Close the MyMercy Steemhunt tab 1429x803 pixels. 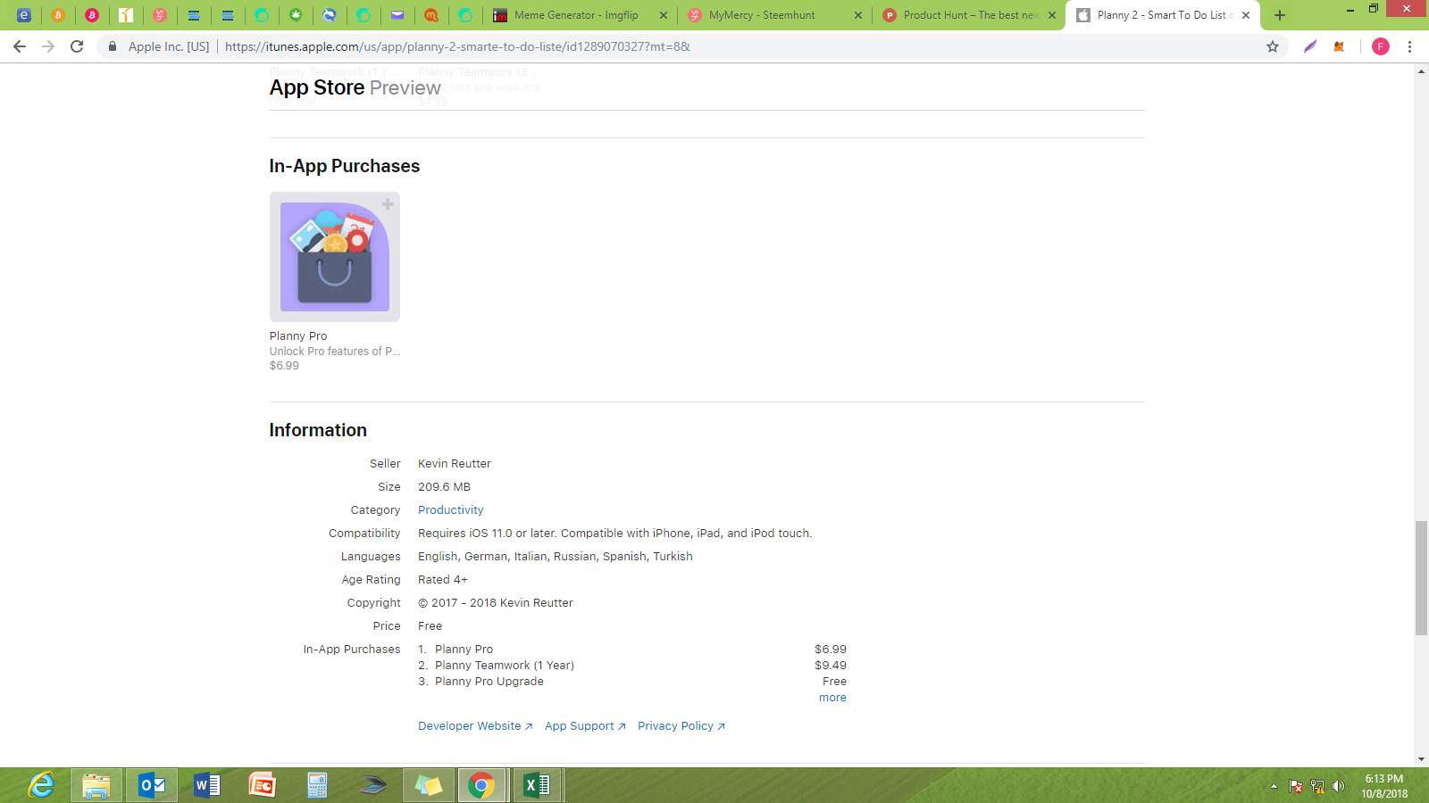(x=858, y=15)
